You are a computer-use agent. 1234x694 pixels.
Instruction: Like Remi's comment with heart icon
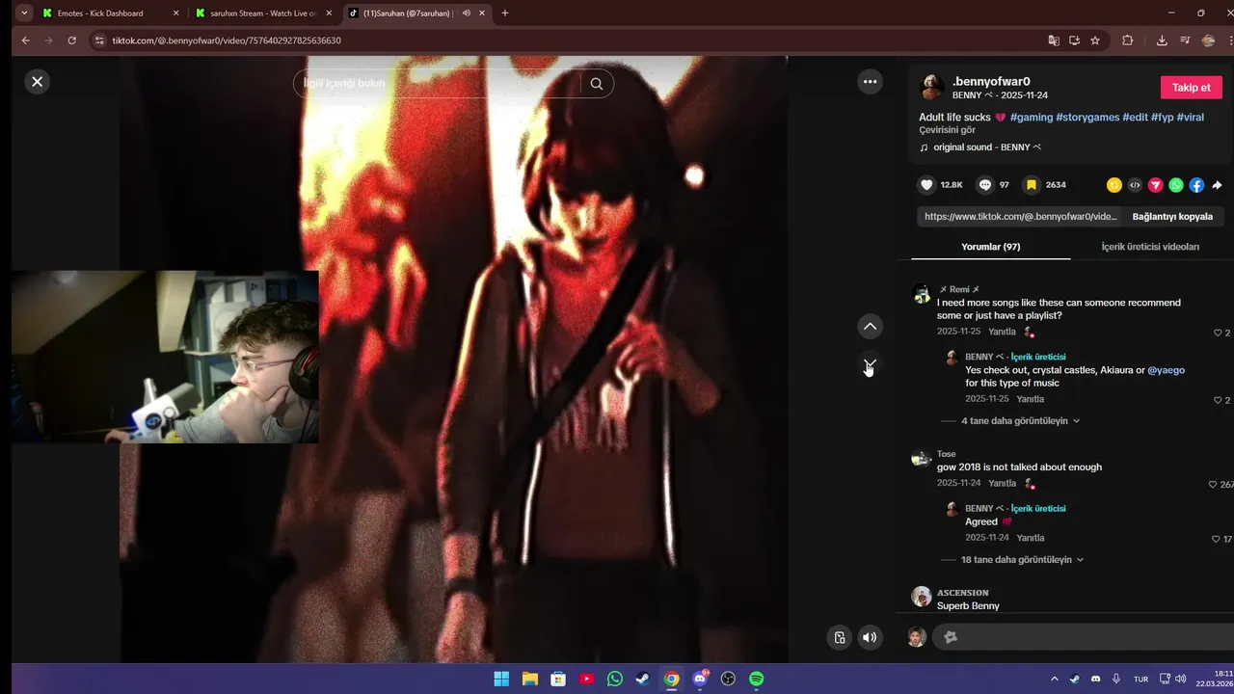(x=1218, y=333)
